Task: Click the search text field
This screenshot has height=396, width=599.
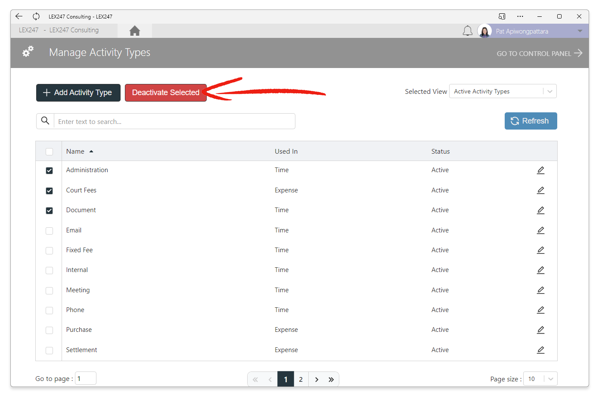Action: coord(174,121)
